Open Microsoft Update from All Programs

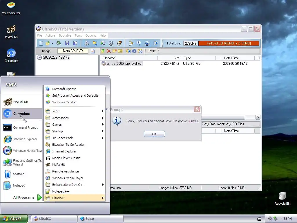point(74,89)
